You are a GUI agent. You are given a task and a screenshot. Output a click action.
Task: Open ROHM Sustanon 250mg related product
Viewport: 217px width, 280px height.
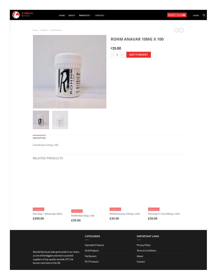coord(125,214)
